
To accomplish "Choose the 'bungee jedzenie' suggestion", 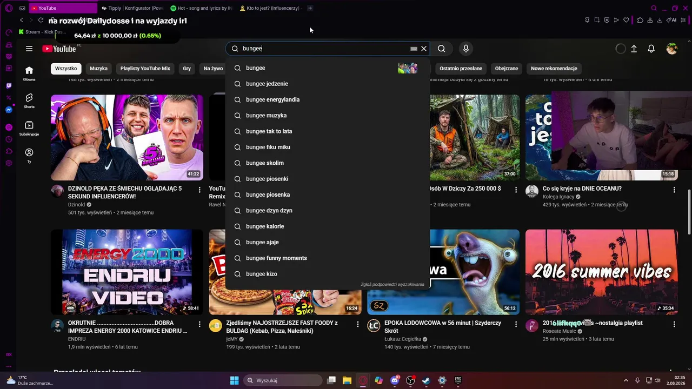I will 328,84.
